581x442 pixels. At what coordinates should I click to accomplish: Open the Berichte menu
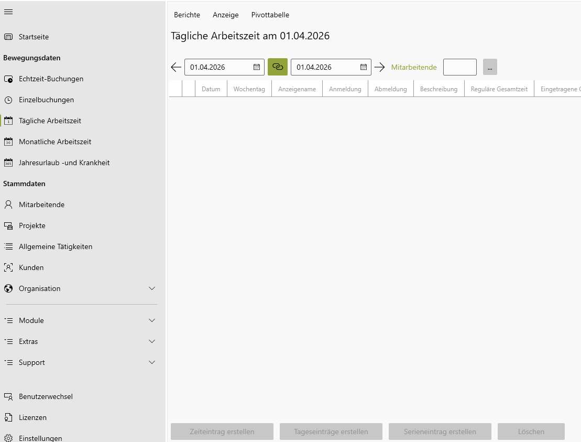point(187,15)
